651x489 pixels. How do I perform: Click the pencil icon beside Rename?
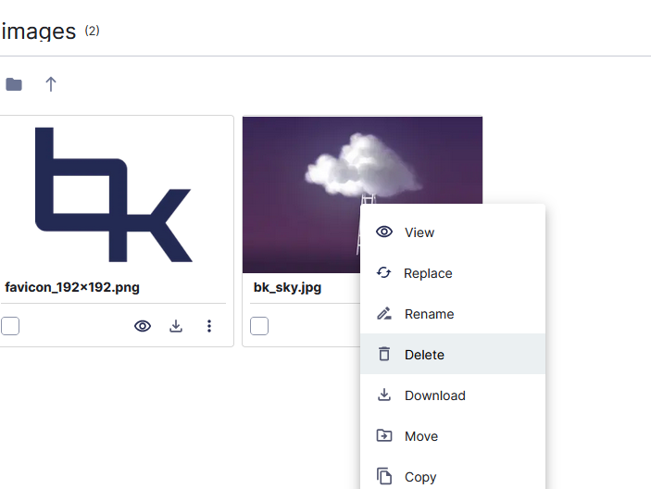click(384, 314)
